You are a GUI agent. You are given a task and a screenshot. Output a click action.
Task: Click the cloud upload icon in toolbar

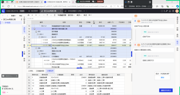click(29, 15)
